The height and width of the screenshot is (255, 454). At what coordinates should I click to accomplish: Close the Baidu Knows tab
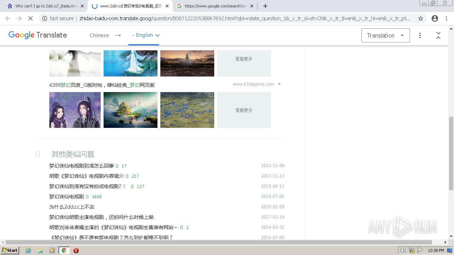pos(82,6)
